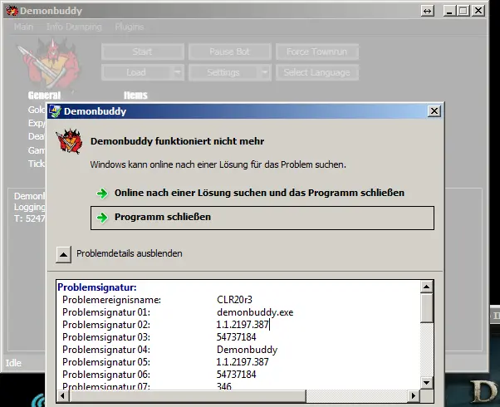Click the Demonbuddy logo in main window
Viewport: 500px width, 407px height.
tap(49, 63)
